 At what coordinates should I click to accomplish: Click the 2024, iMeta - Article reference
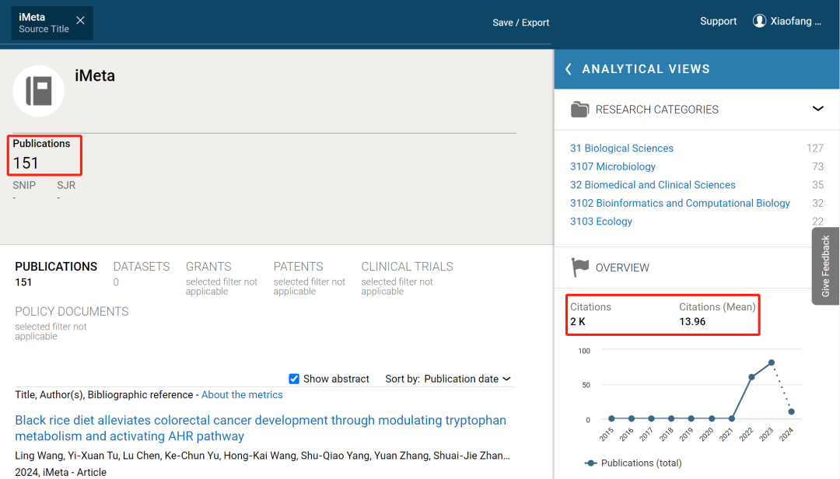point(61,472)
